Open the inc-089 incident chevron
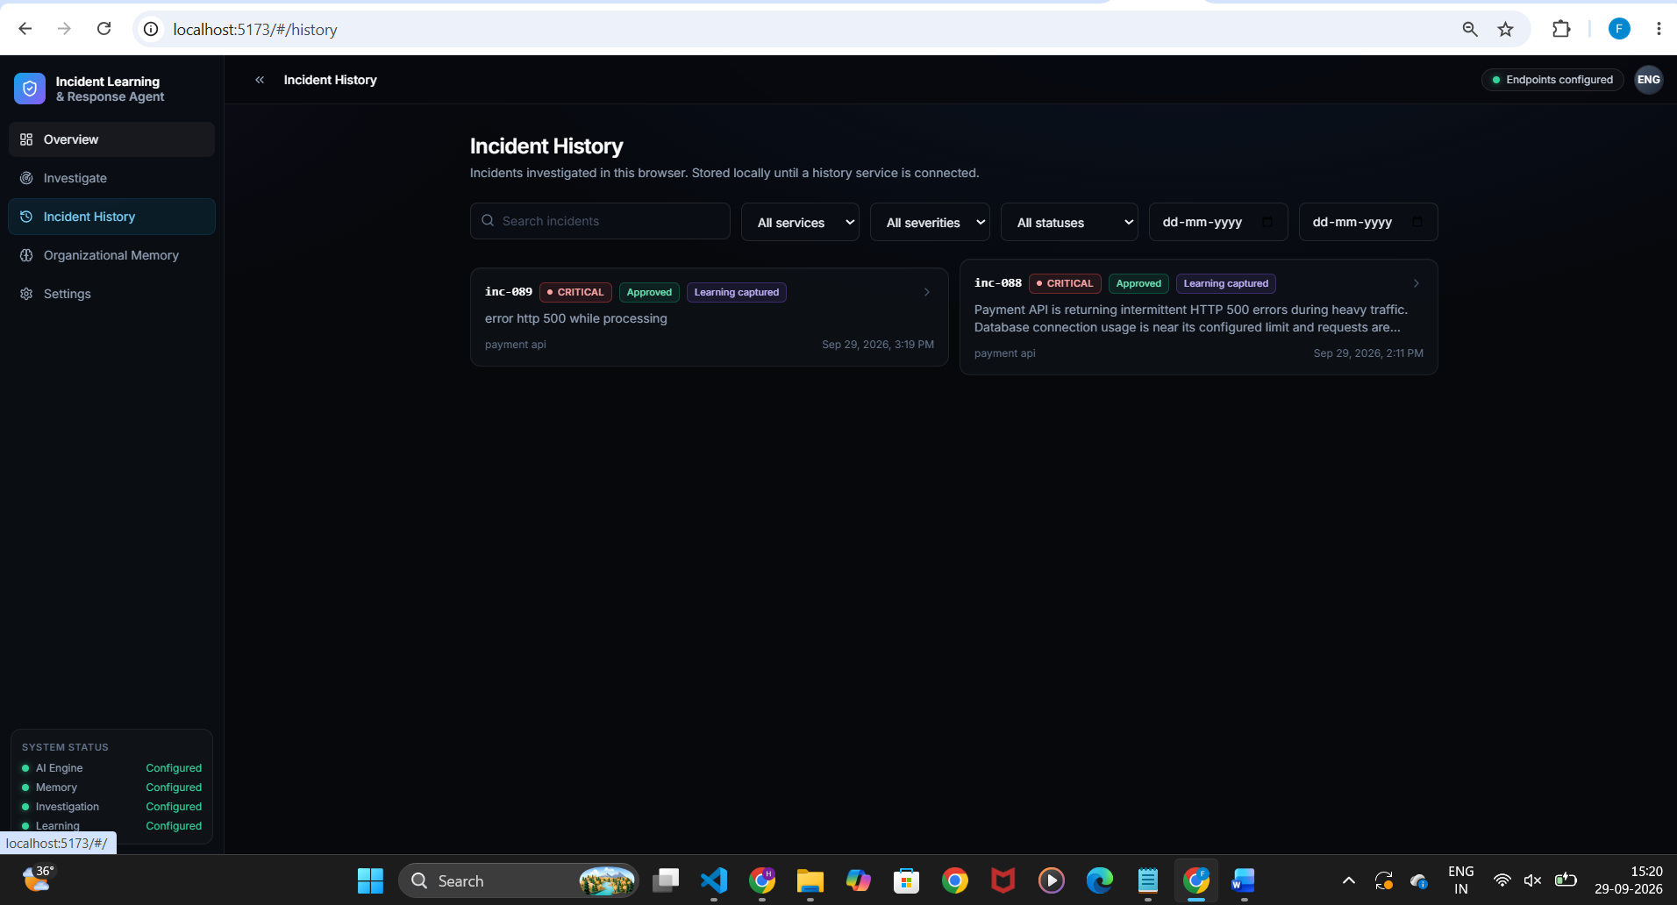This screenshot has height=905, width=1677. coord(927,292)
